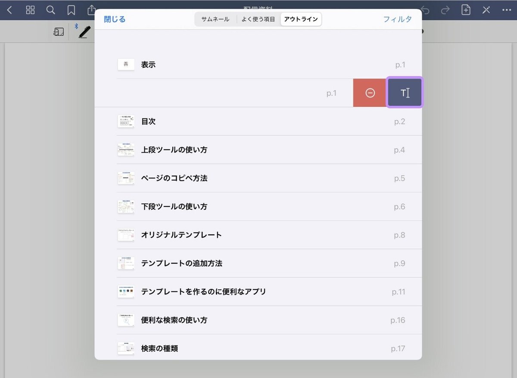The width and height of the screenshot is (517, 378).
Task: Switch to the サムネール tab
Action: pyautogui.click(x=215, y=19)
